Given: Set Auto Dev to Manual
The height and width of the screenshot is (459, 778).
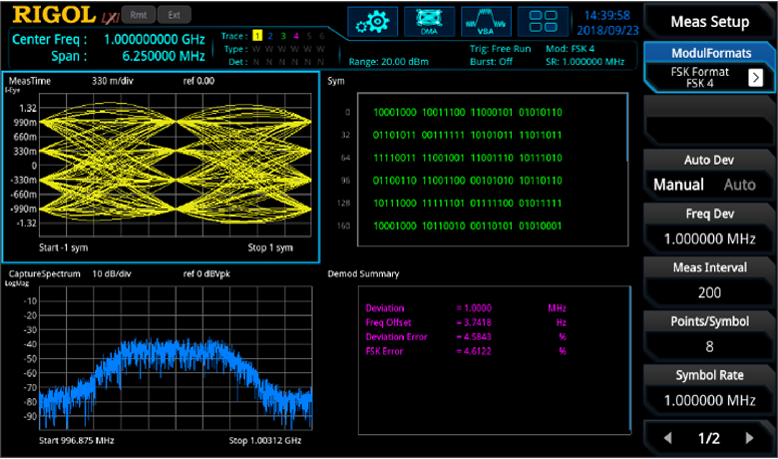Looking at the screenshot, I should (x=678, y=184).
